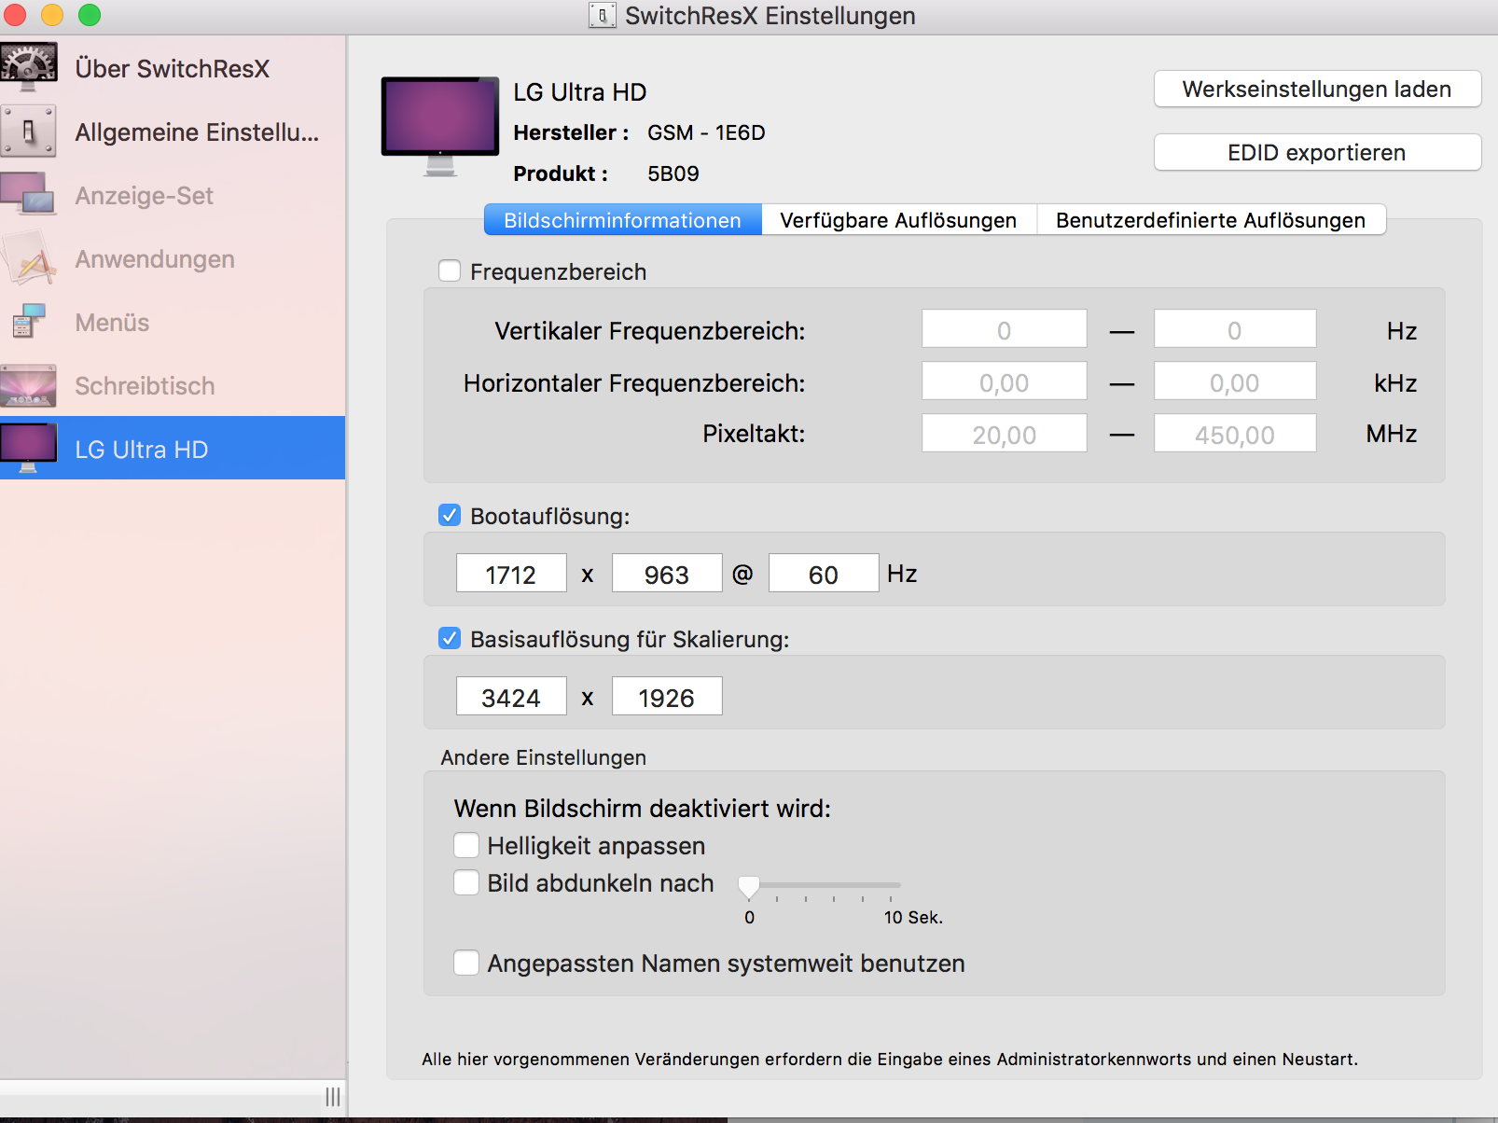The width and height of the screenshot is (1498, 1123).
Task: Click the sidebar resize handle
Action: 333,1097
